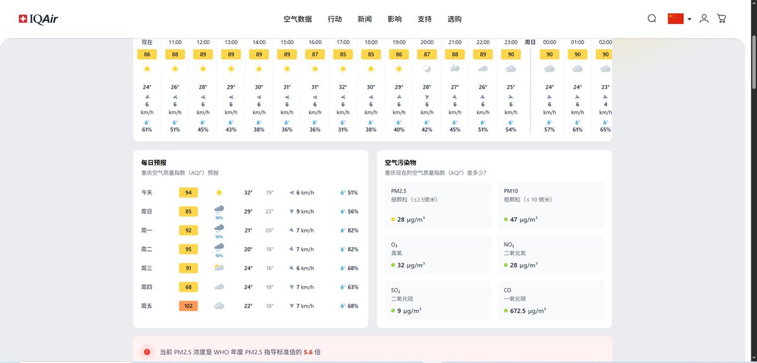Open the 空气数据 menu
Viewport: 757px width, 363px height.
(298, 19)
